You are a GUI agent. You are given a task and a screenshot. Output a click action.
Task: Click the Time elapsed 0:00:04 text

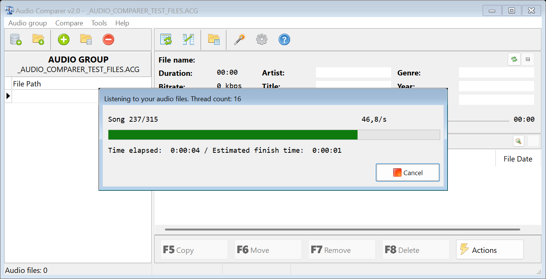(x=154, y=150)
